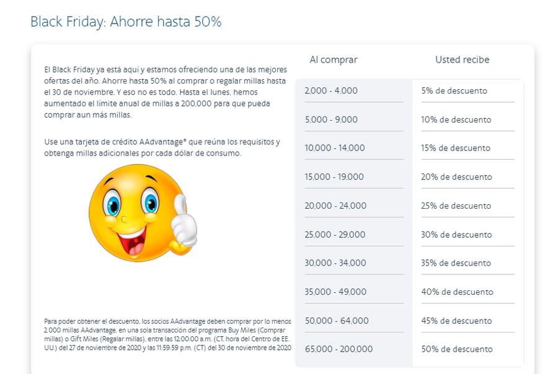The width and height of the screenshot is (558, 374).
Task: Select the 50,000 - 64,000 miles row
Action: tap(409, 321)
